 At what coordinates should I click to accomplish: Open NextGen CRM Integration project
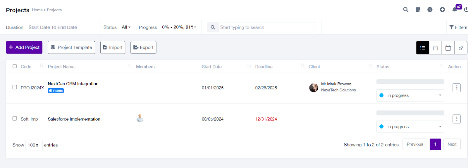(73, 84)
